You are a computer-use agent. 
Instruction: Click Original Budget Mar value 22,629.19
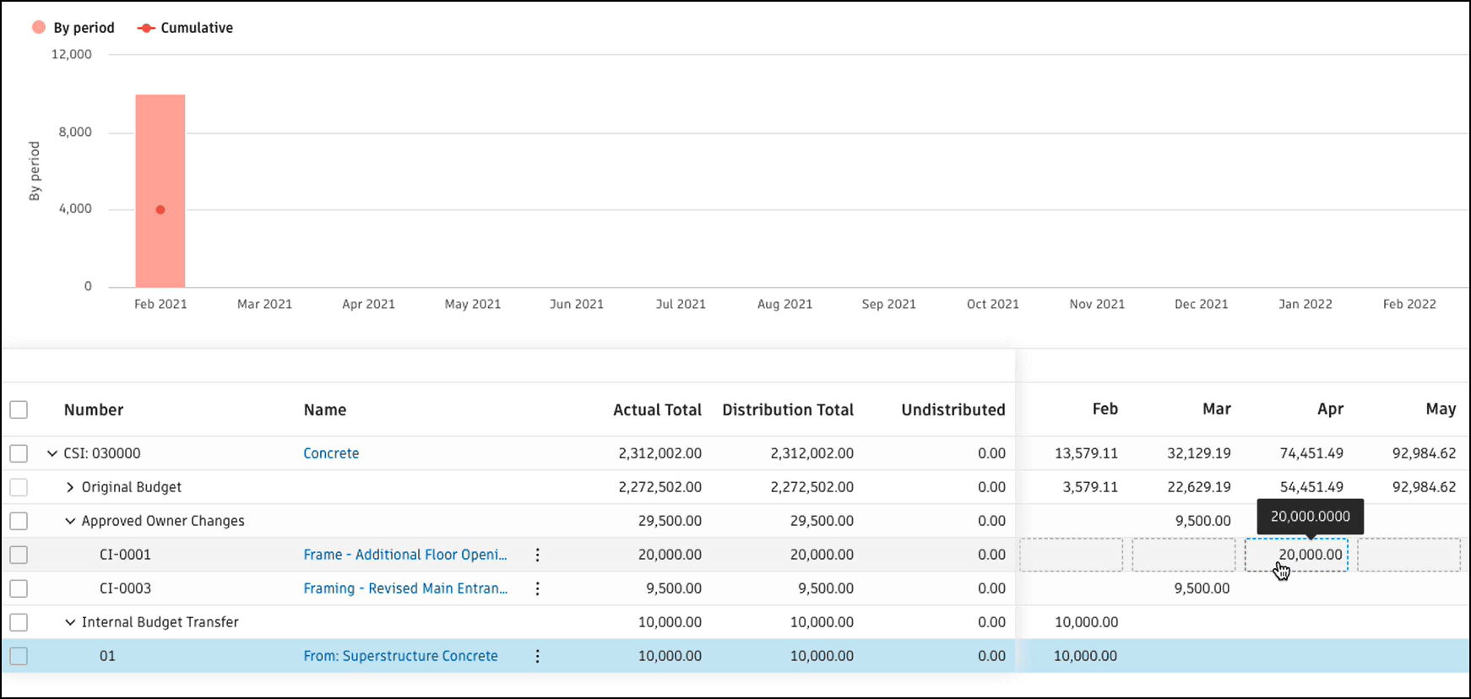[x=1198, y=487]
